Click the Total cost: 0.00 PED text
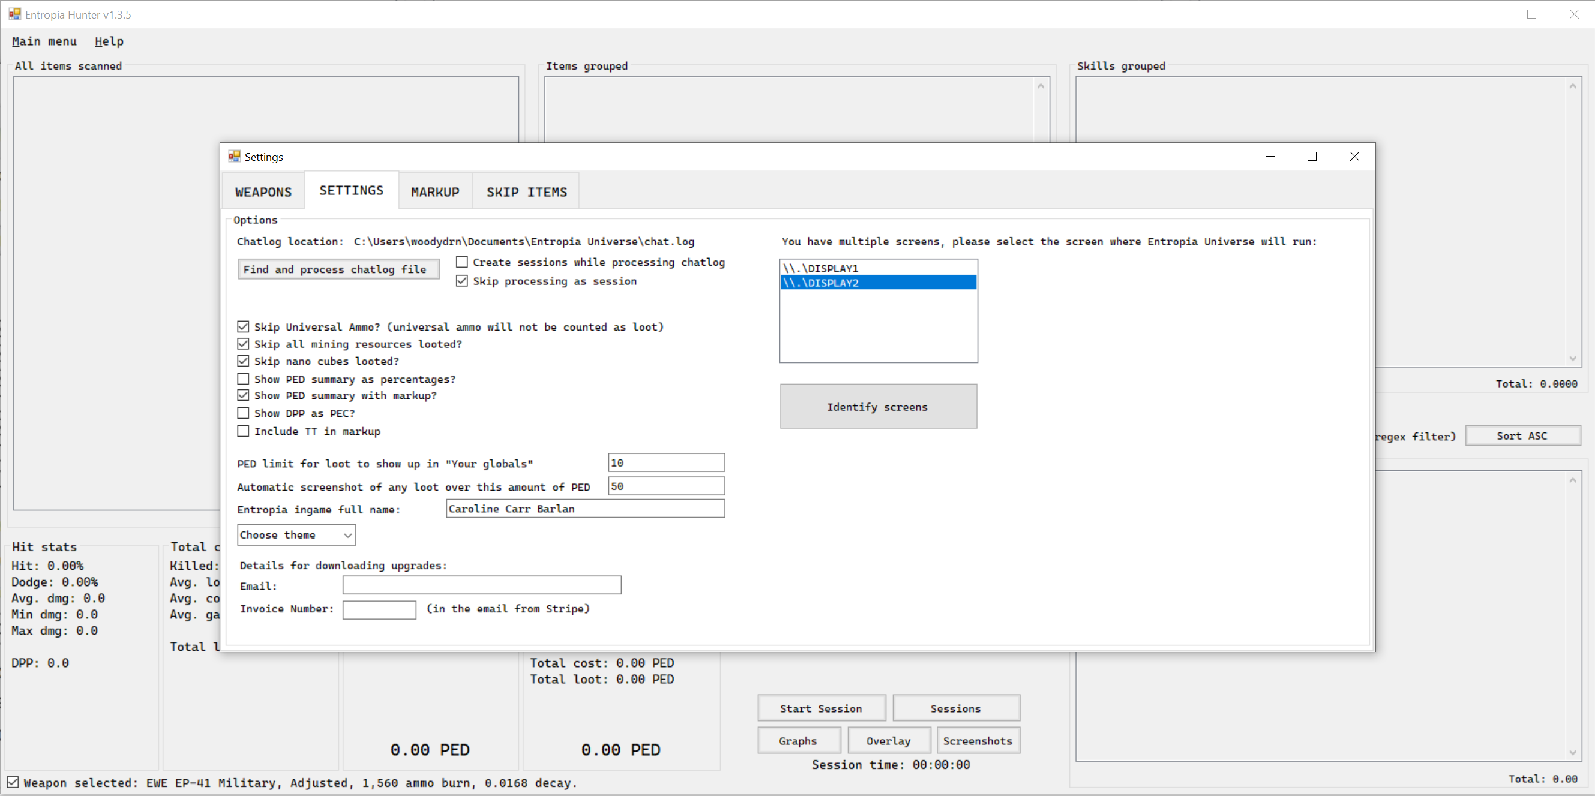Viewport: 1595px width, 796px height. pyautogui.click(x=602, y=663)
